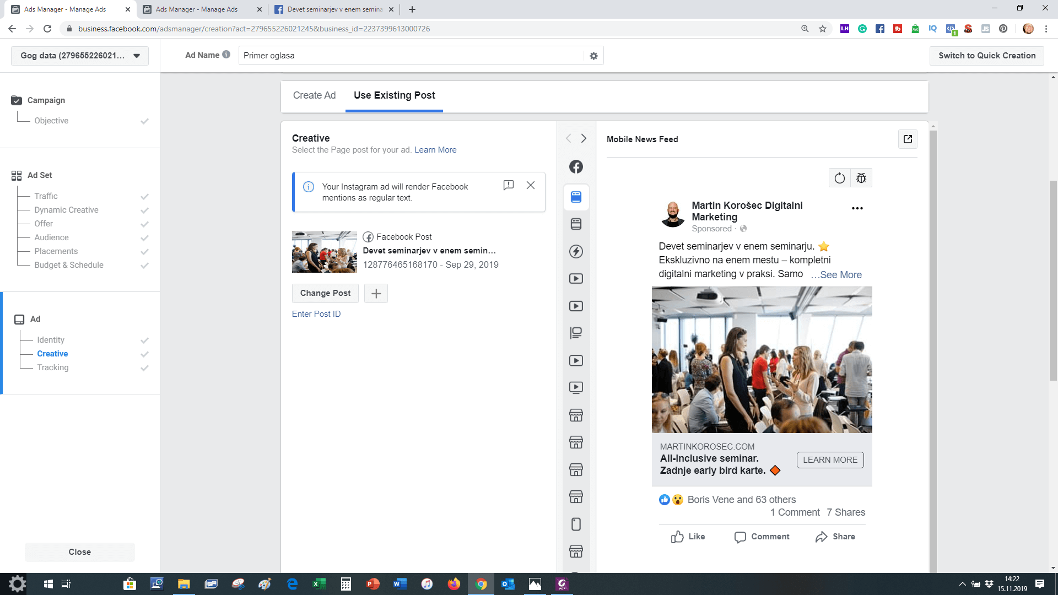The image size is (1058, 595).
Task: Select Budget & Schedule in Ad Set tree
Action: tap(69, 265)
